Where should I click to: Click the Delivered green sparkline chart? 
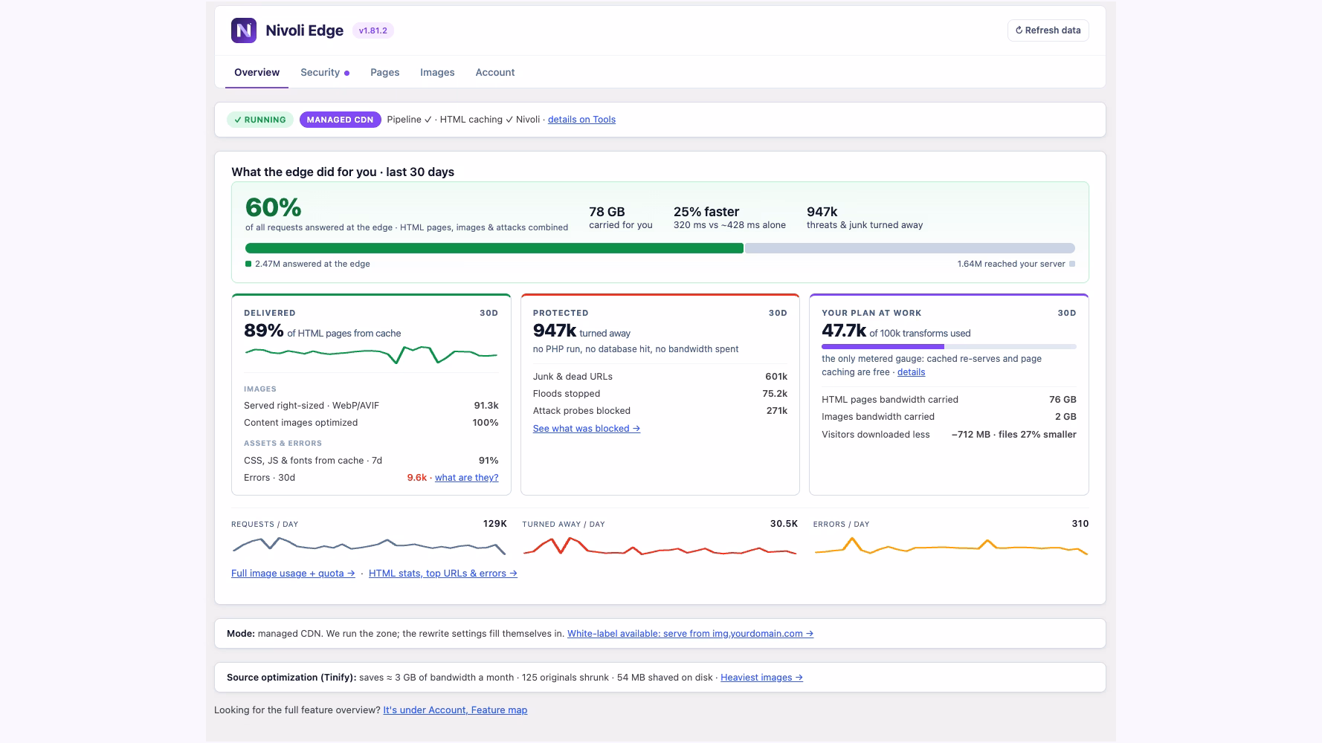coord(371,354)
